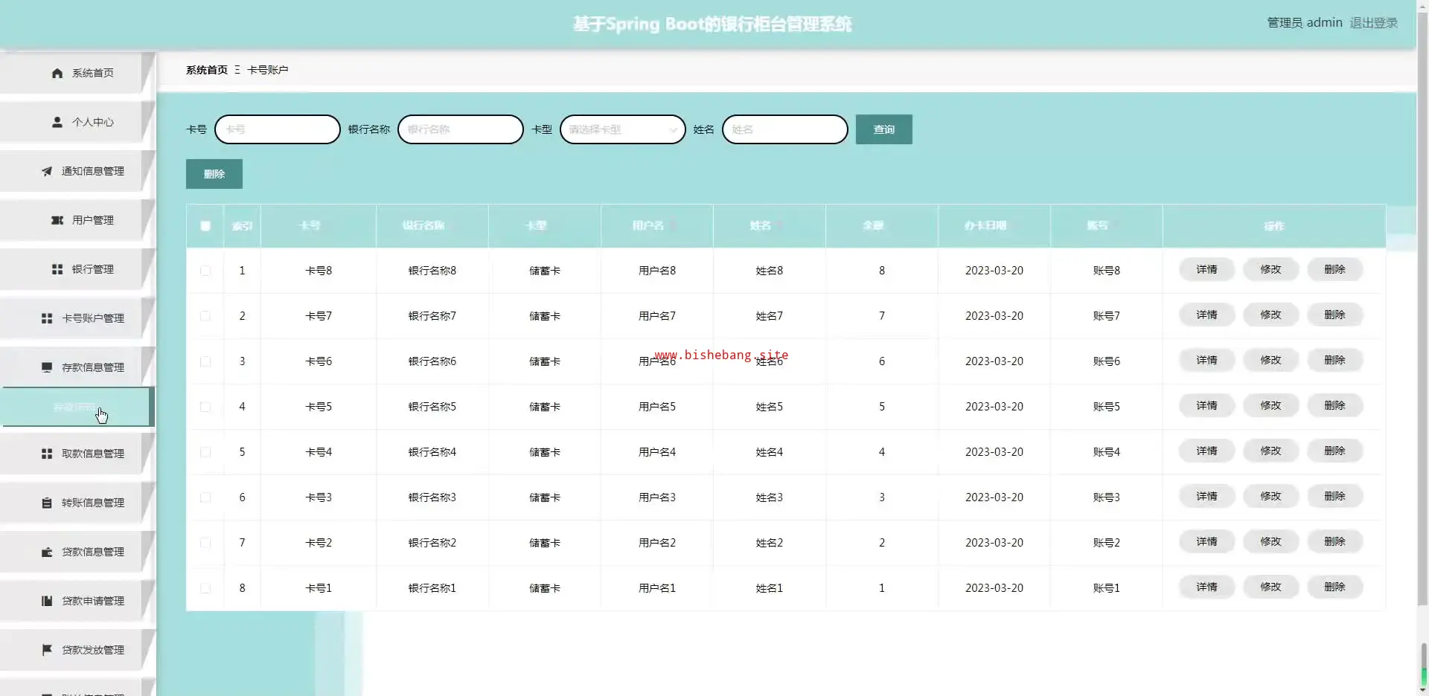This screenshot has height=696, width=1429.
Task: Click the person icon for 个人中心
Action: tap(57, 122)
